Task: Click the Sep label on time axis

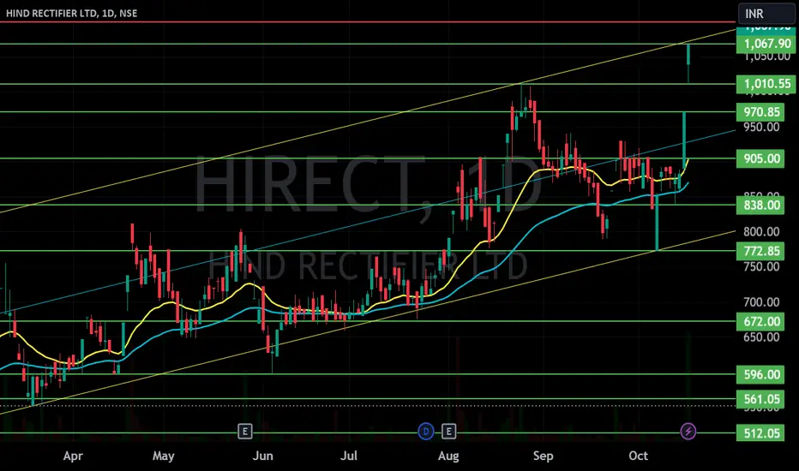Action: tap(544, 456)
